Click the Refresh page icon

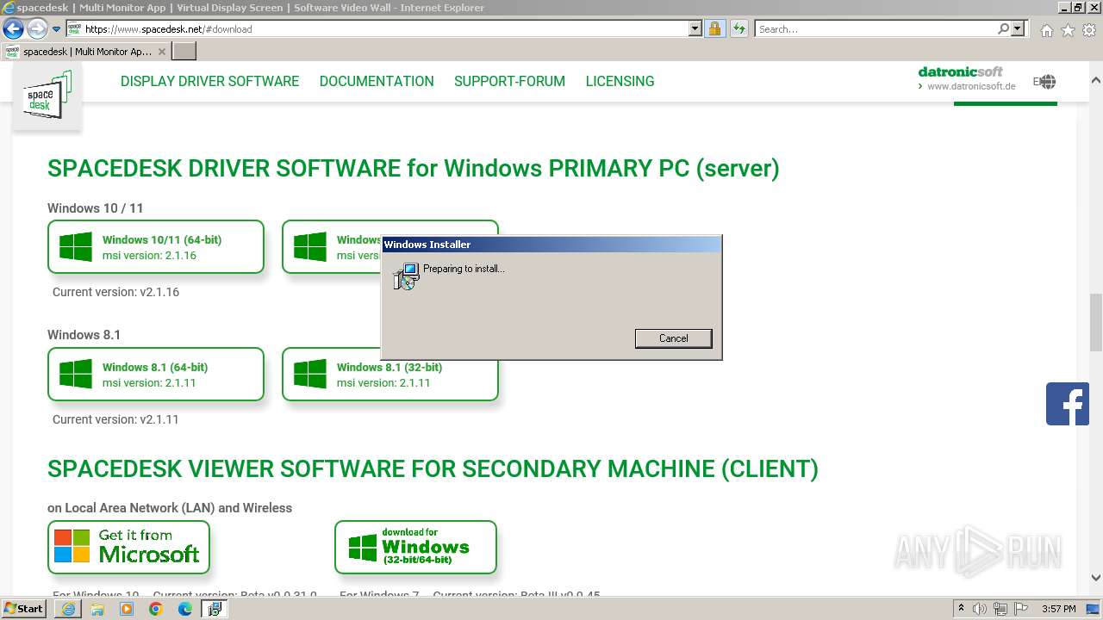pos(738,29)
